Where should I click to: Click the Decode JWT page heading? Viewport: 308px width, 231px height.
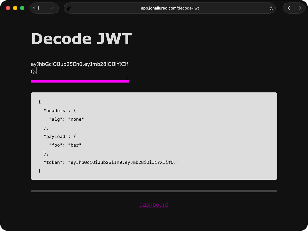point(81,39)
